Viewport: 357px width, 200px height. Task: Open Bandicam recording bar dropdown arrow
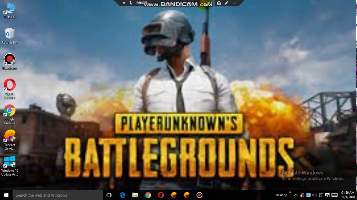124,3
